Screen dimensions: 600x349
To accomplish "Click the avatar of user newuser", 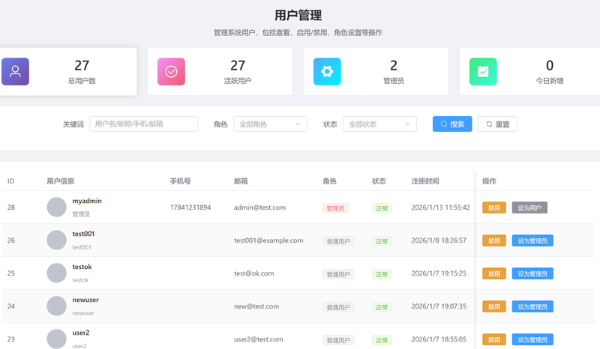I will [57, 306].
